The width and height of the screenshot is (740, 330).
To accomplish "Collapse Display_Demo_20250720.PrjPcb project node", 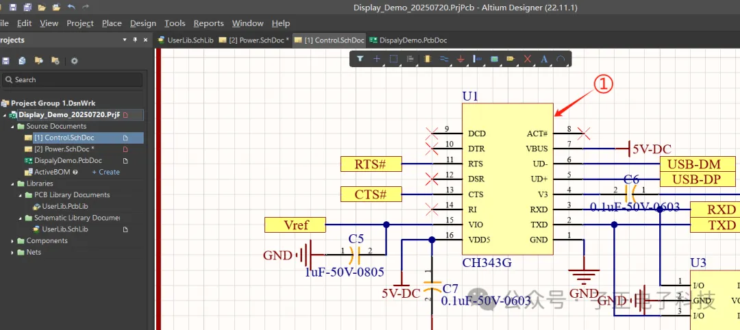I will (5, 114).
